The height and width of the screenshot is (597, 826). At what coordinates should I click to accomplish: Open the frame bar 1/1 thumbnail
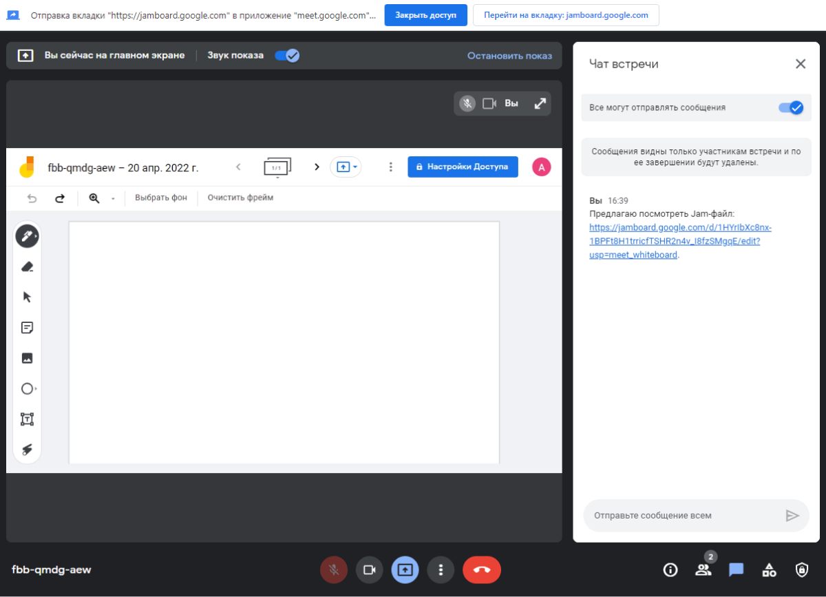click(277, 167)
